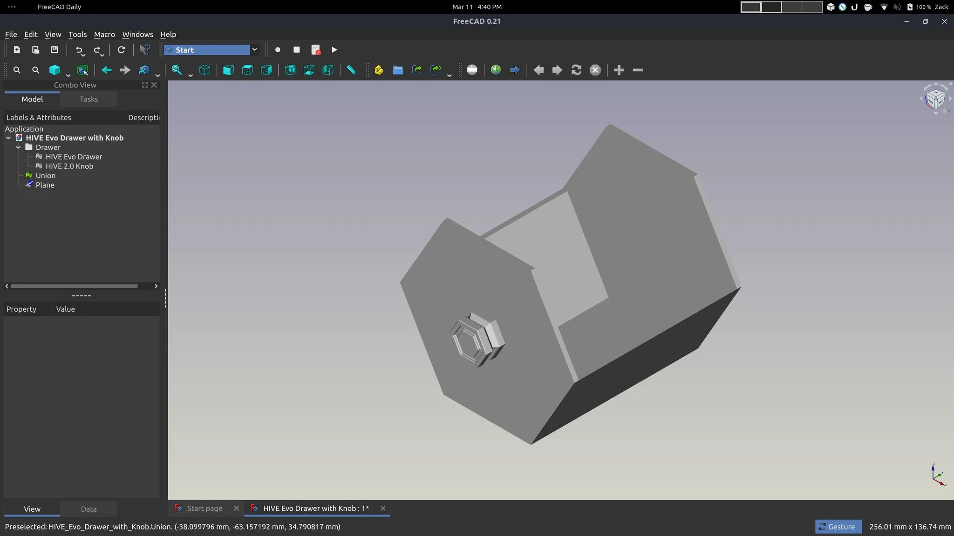Open the Macro menu

pyautogui.click(x=104, y=34)
